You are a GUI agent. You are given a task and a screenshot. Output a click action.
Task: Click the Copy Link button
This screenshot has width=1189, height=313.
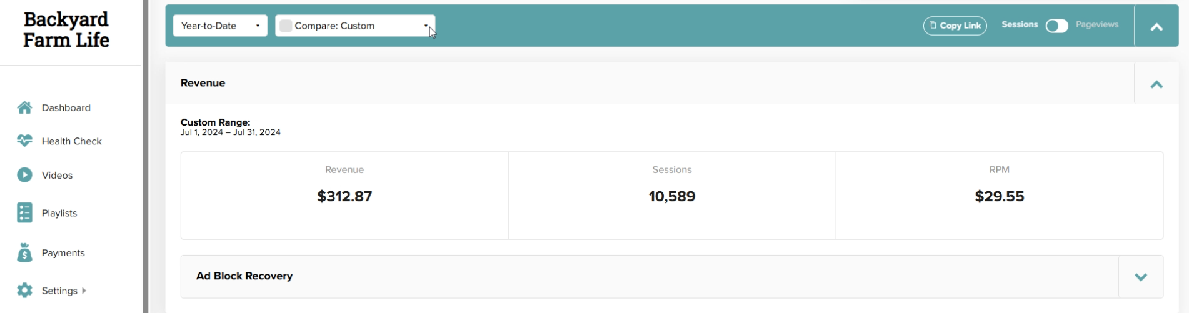click(955, 26)
